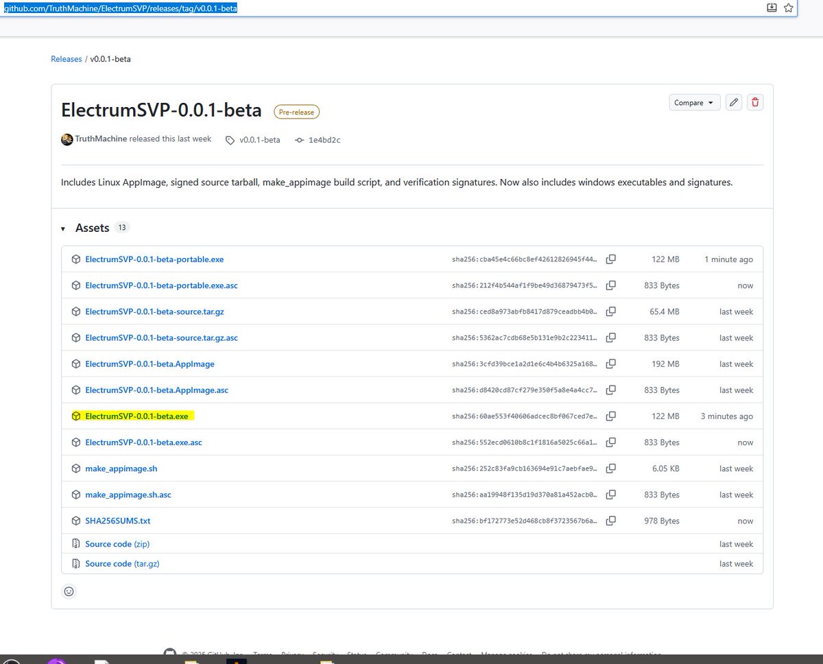Screen dimensions: 823x664
Task: Click the purple taskbar app icon
Action: coord(57,661)
